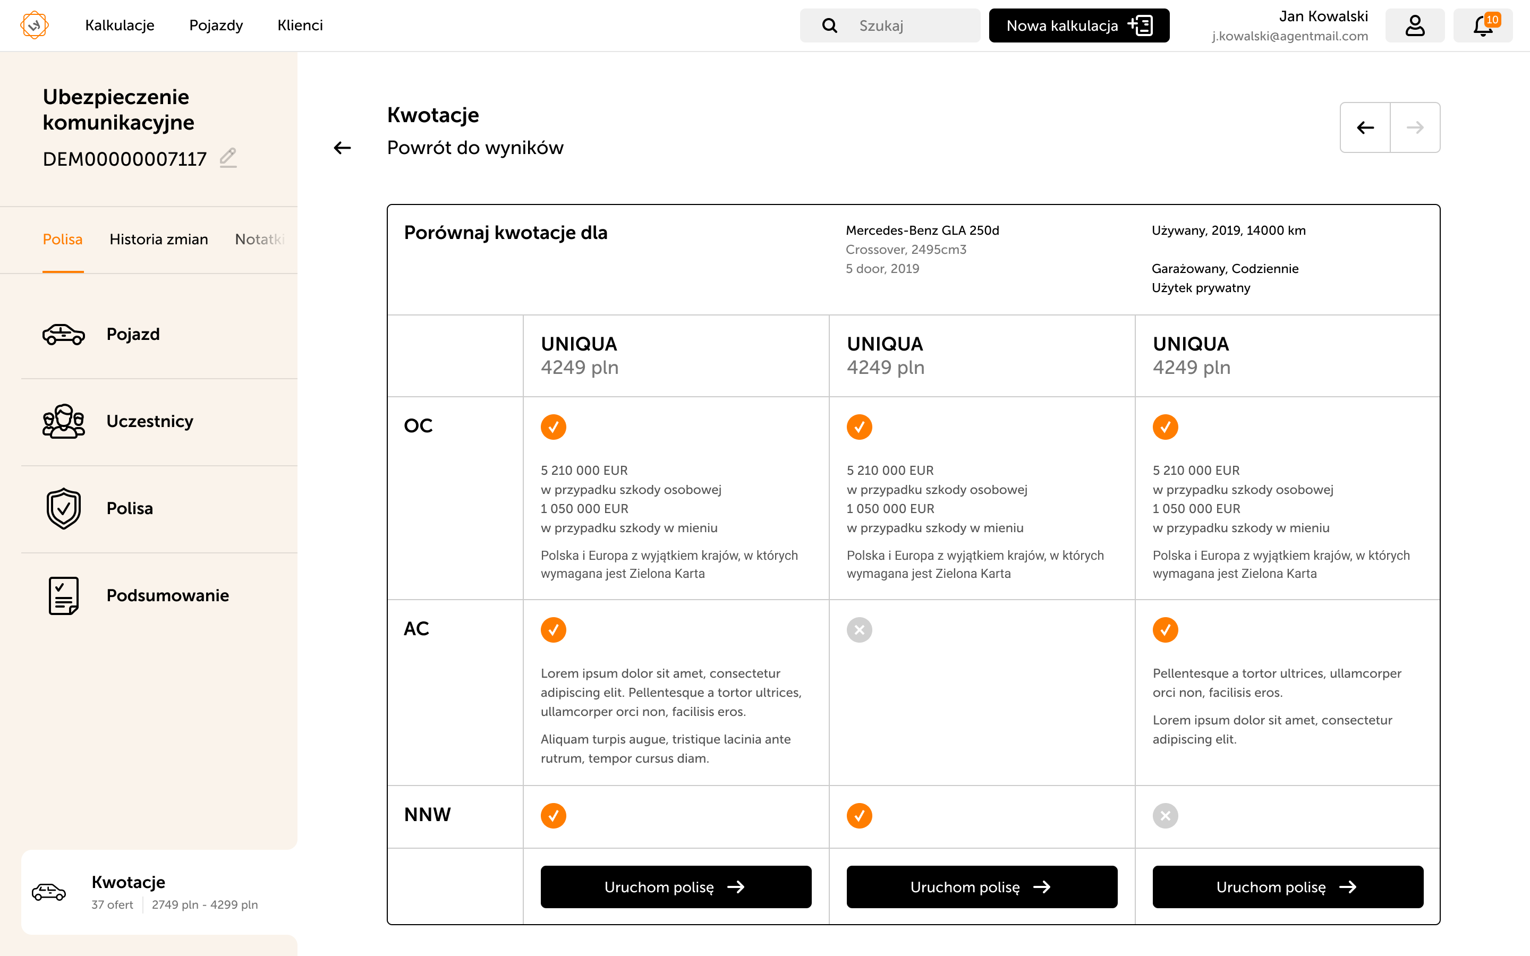Click OC checkmark in second UNIQUA column

[x=859, y=427]
